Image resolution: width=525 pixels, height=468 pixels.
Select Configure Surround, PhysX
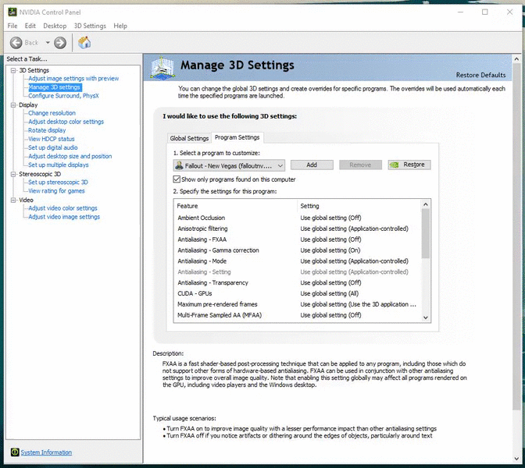(x=63, y=96)
